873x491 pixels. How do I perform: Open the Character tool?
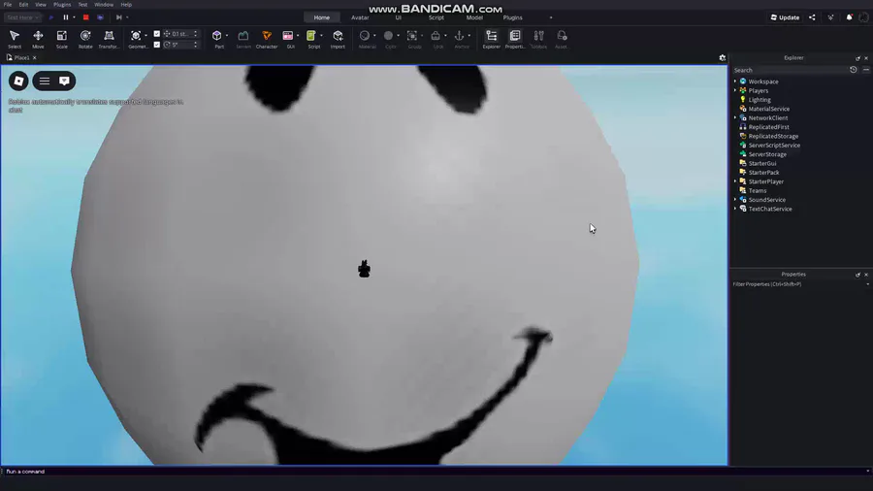[267, 39]
